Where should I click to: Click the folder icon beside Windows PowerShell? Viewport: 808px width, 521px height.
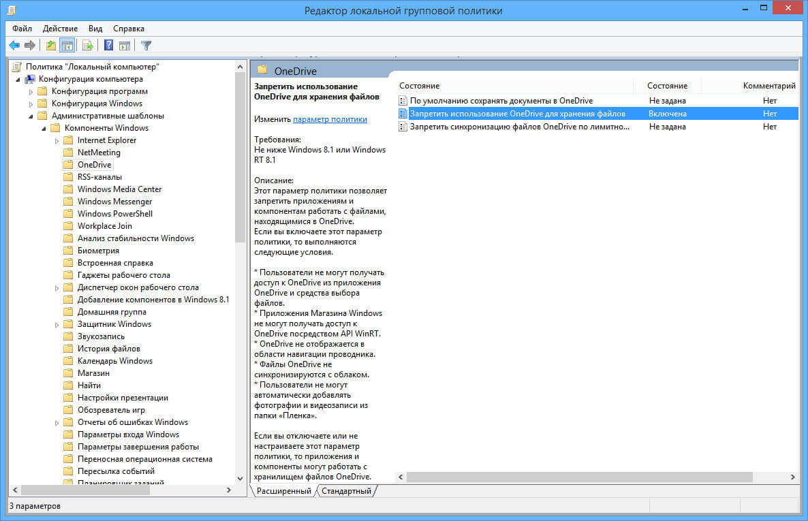tap(68, 214)
